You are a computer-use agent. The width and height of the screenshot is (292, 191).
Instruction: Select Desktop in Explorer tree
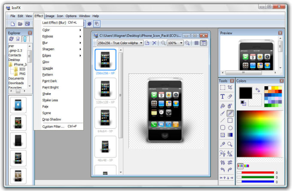(x=14, y=60)
